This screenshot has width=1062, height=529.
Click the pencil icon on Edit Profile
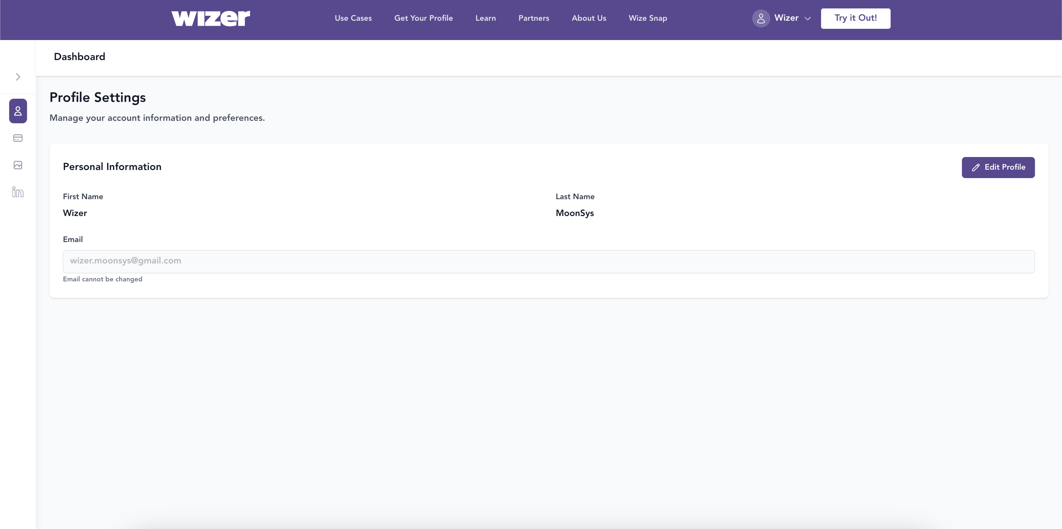pos(975,168)
